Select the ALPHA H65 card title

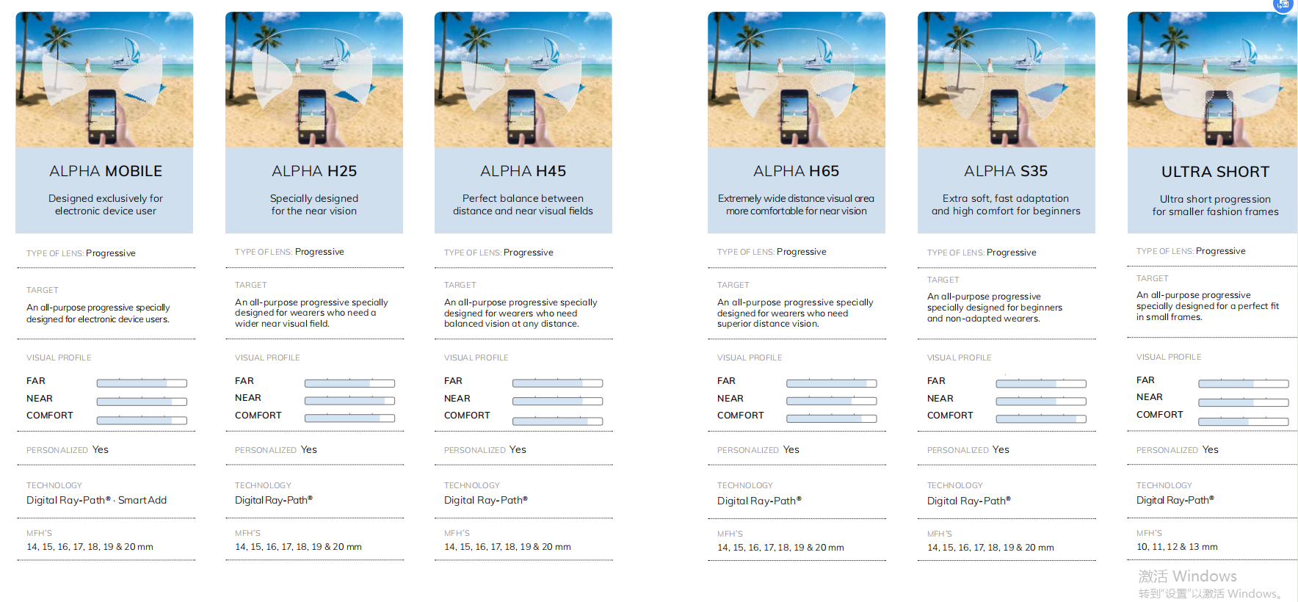point(797,171)
